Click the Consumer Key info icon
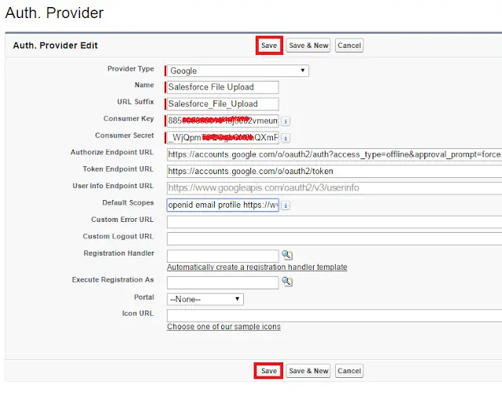The image size is (502, 407). (286, 122)
